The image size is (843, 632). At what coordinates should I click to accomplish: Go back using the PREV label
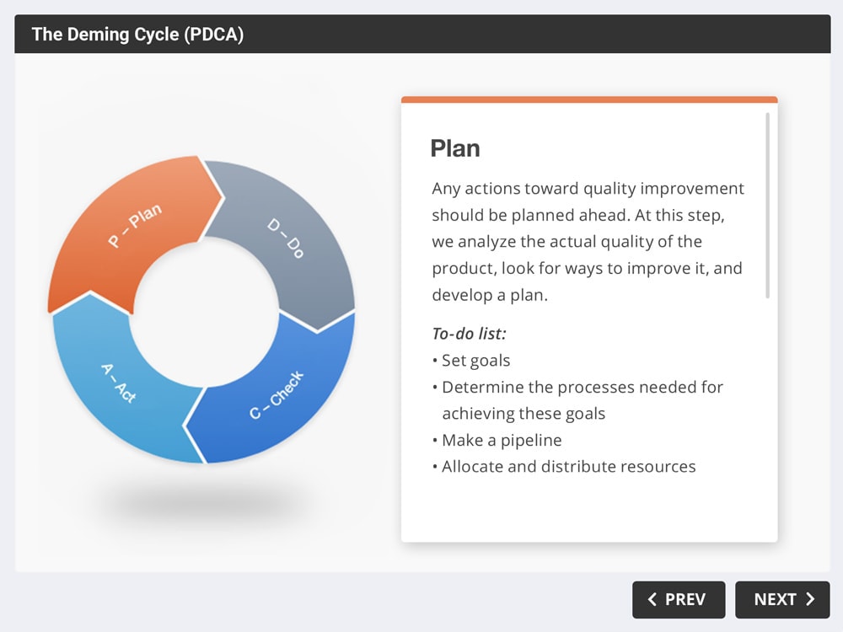pyautogui.click(x=685, y=599)
